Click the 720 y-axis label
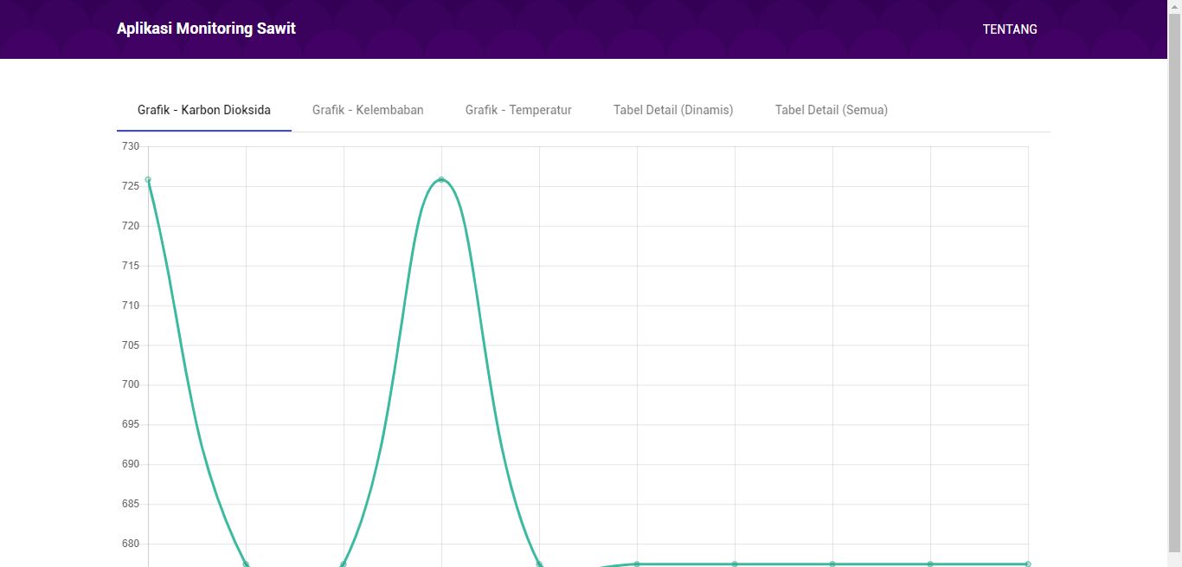This screenshot has height=567, width=1182. click(x=130, y=226)
